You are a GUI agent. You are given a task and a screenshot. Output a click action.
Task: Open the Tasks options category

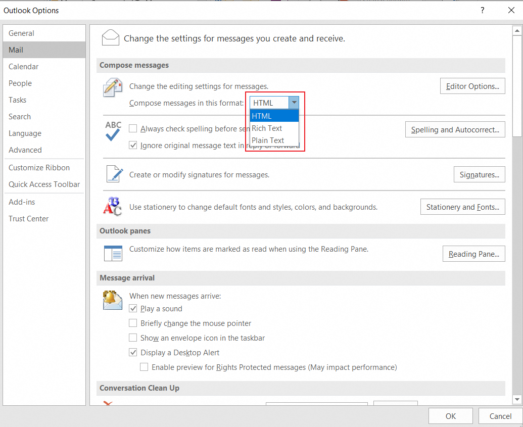tap(44, 100)
